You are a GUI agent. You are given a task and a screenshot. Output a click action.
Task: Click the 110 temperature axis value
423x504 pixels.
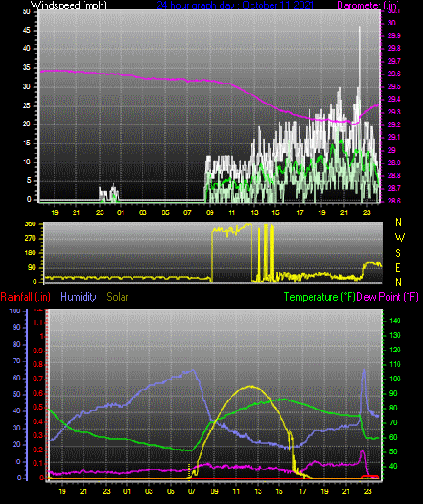395,364
